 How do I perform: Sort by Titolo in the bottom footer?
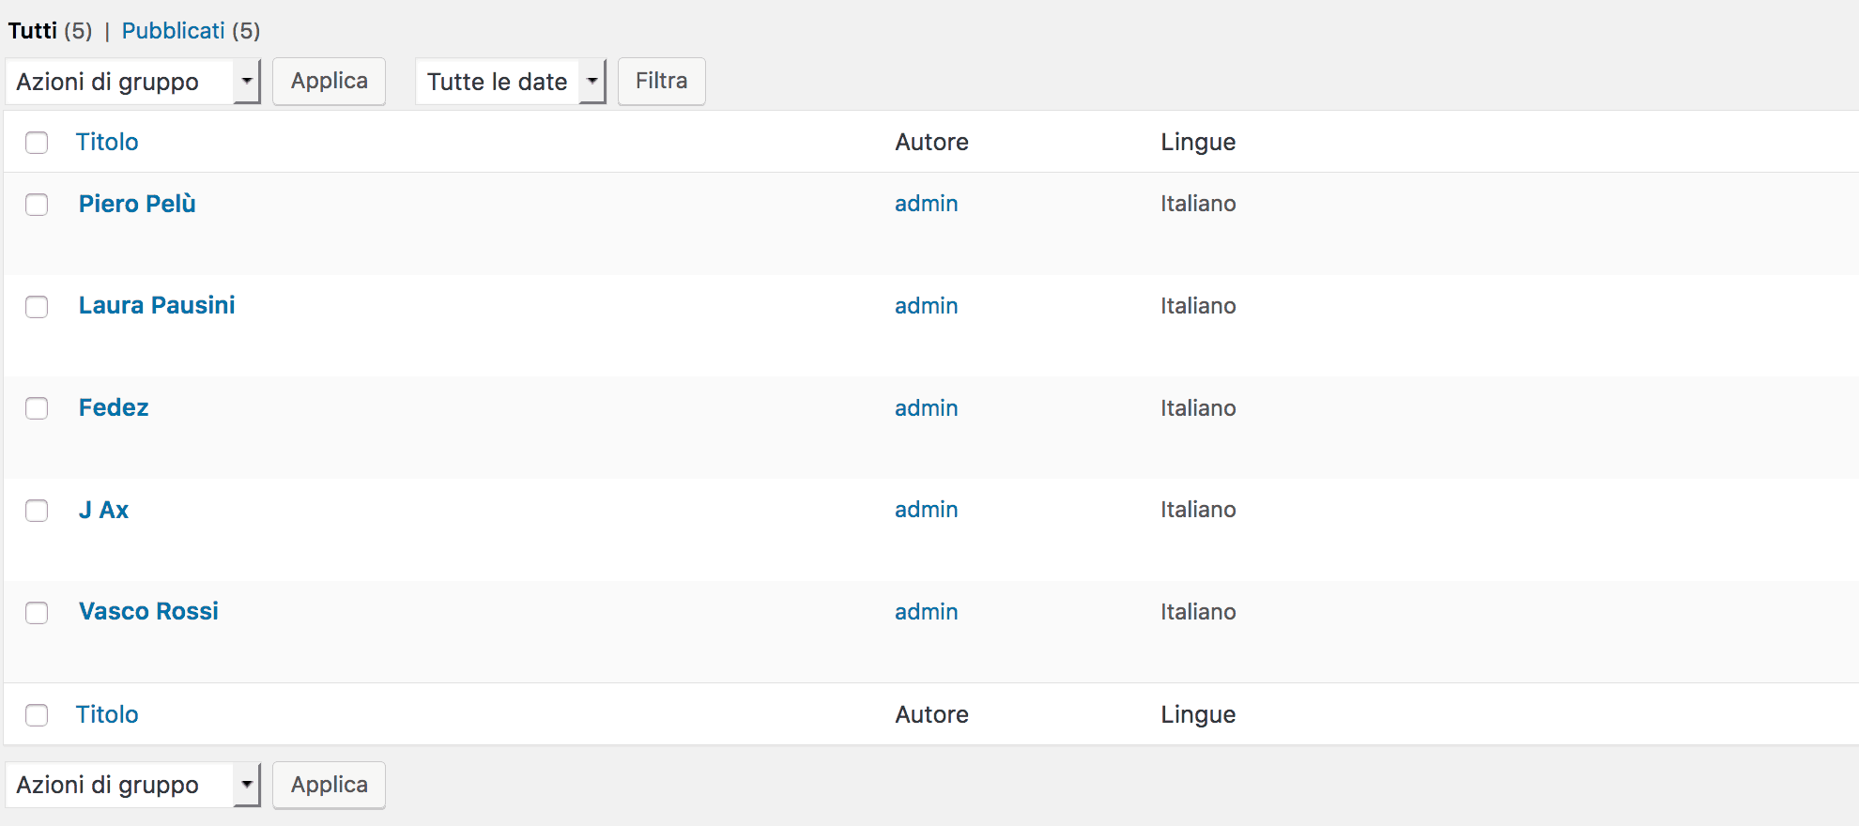107,714
